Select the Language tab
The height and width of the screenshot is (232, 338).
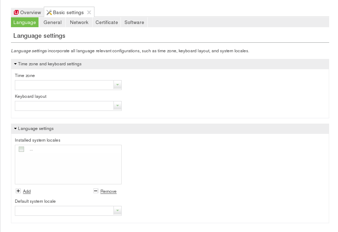(x=25, y=22)
